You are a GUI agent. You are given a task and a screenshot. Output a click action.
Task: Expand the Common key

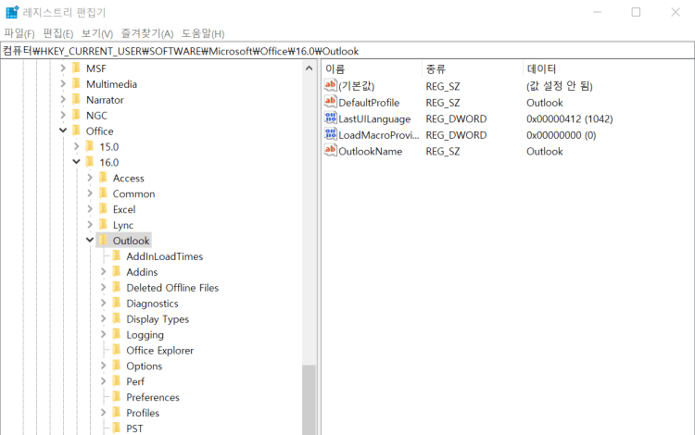(x=90, y=193)
